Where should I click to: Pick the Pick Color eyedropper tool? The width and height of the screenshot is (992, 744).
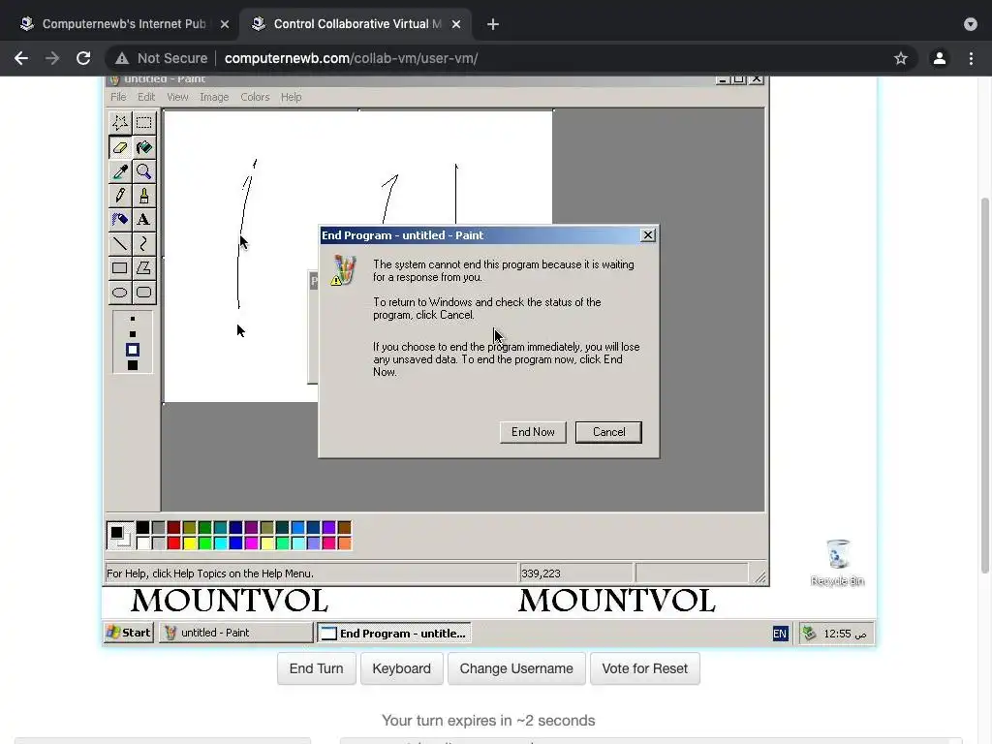tap(120, 171)
